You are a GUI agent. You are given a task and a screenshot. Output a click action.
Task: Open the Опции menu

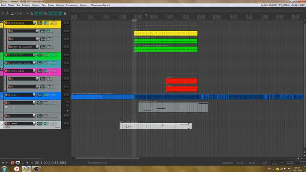point(51,5)
